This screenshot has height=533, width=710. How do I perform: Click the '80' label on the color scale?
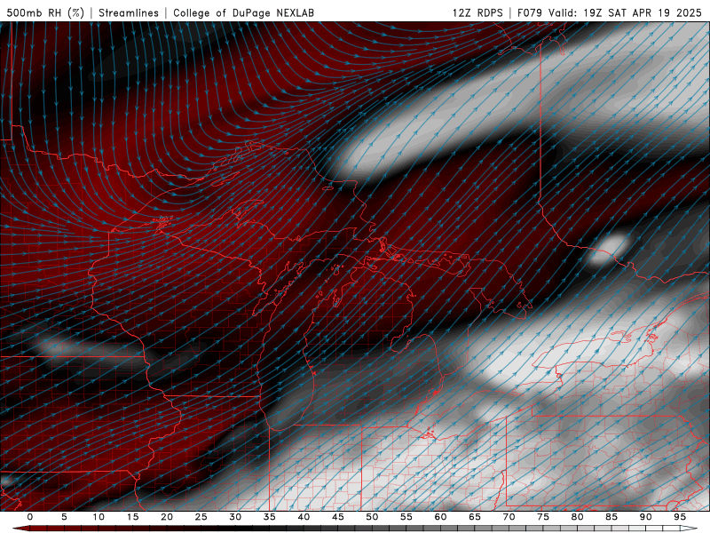577,517
